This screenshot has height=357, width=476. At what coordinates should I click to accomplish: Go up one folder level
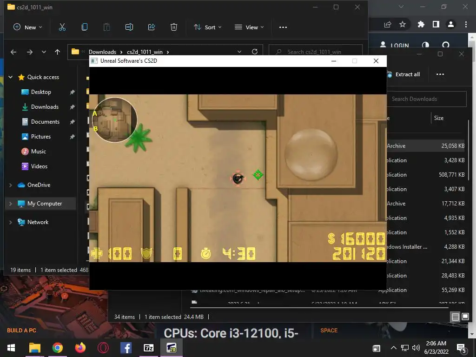[x=57, y=52]
